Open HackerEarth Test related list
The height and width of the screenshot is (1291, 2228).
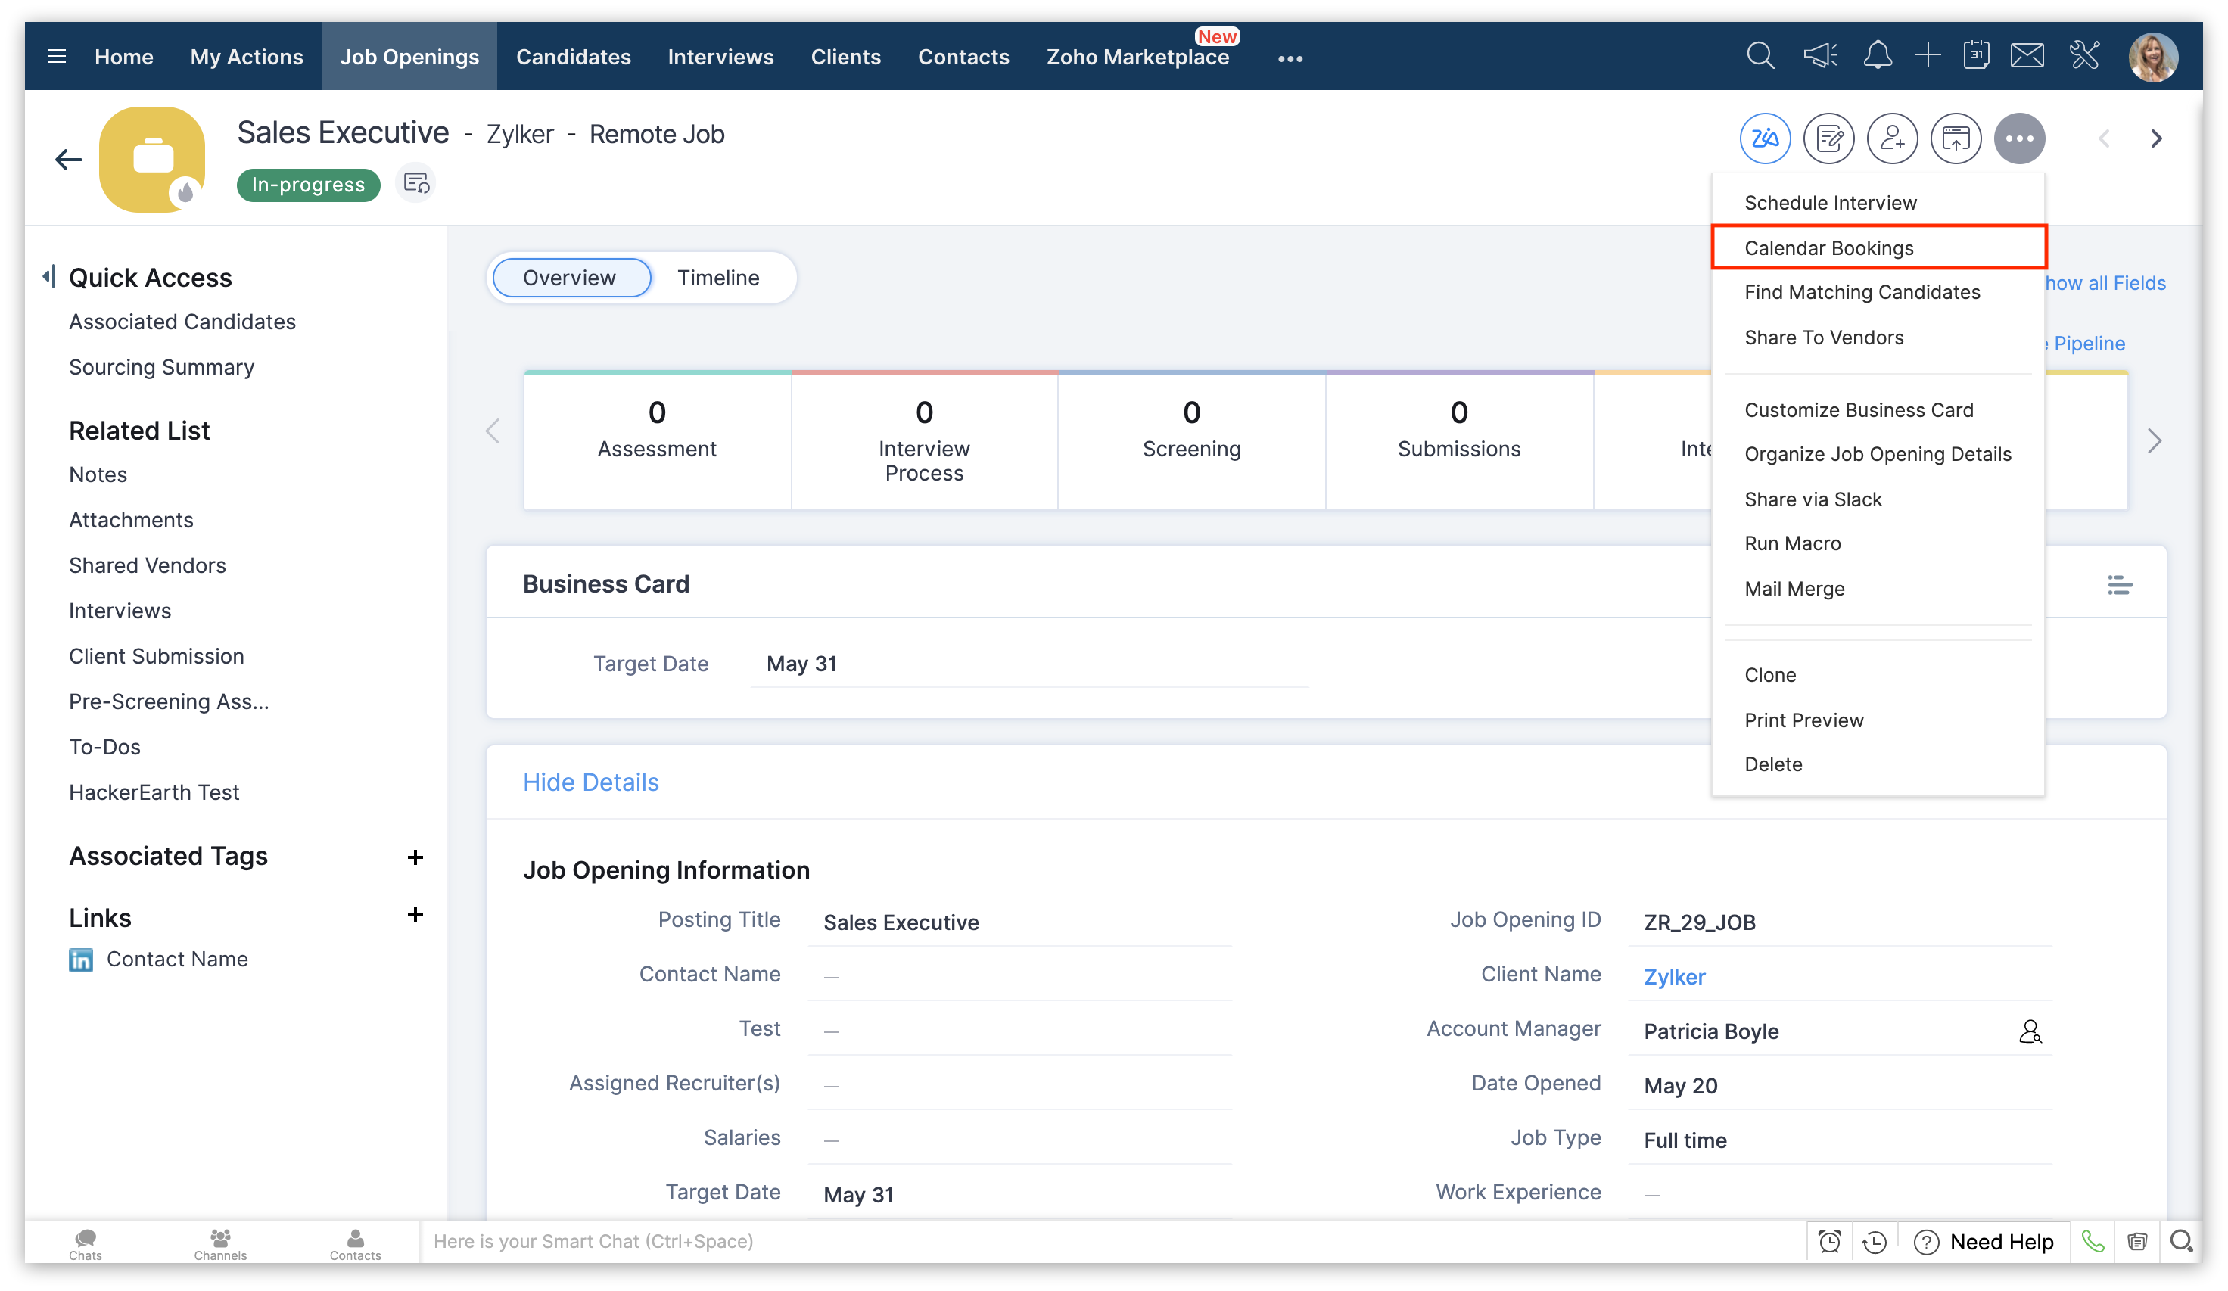(x=154, y=793)
